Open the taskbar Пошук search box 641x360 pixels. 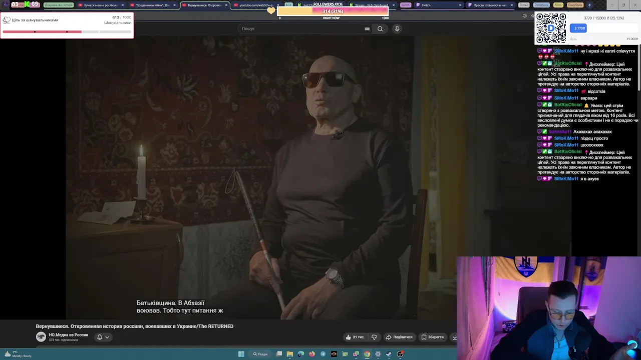coord(260,354)
